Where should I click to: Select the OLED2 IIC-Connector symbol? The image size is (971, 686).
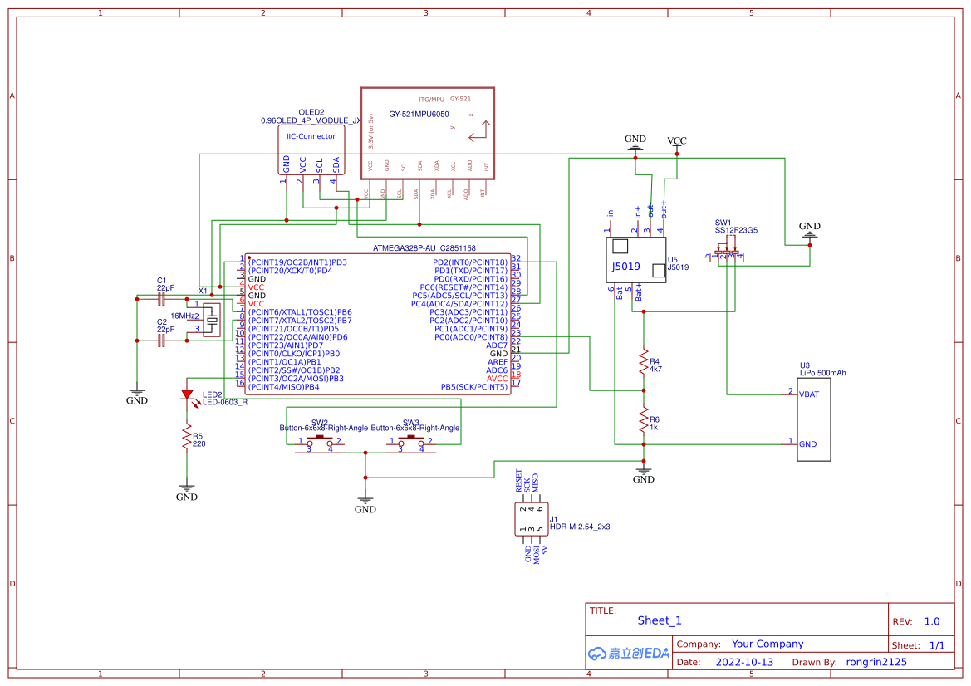pos(310,149)
